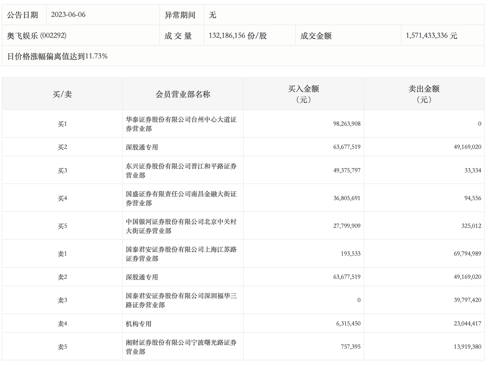Click the 买入金额 column header

point(303,94)
